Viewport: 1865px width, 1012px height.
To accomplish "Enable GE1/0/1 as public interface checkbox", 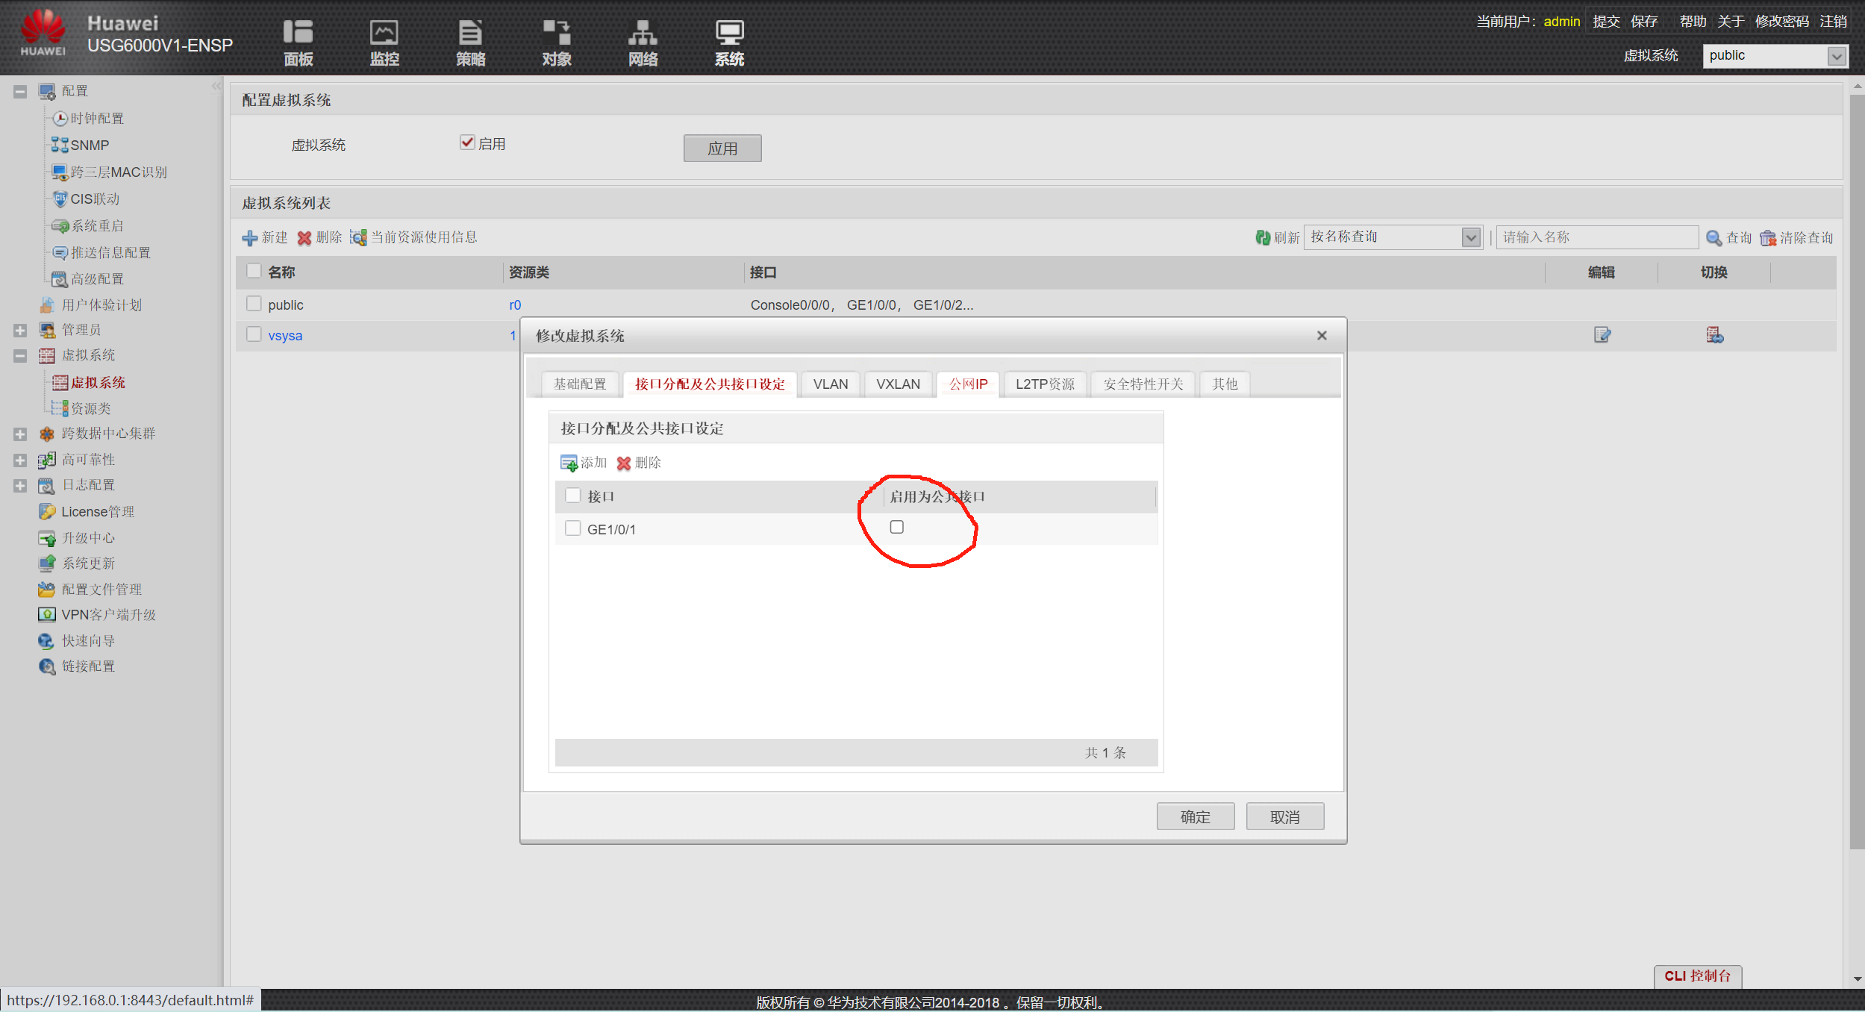I will [x=896, y=527].
